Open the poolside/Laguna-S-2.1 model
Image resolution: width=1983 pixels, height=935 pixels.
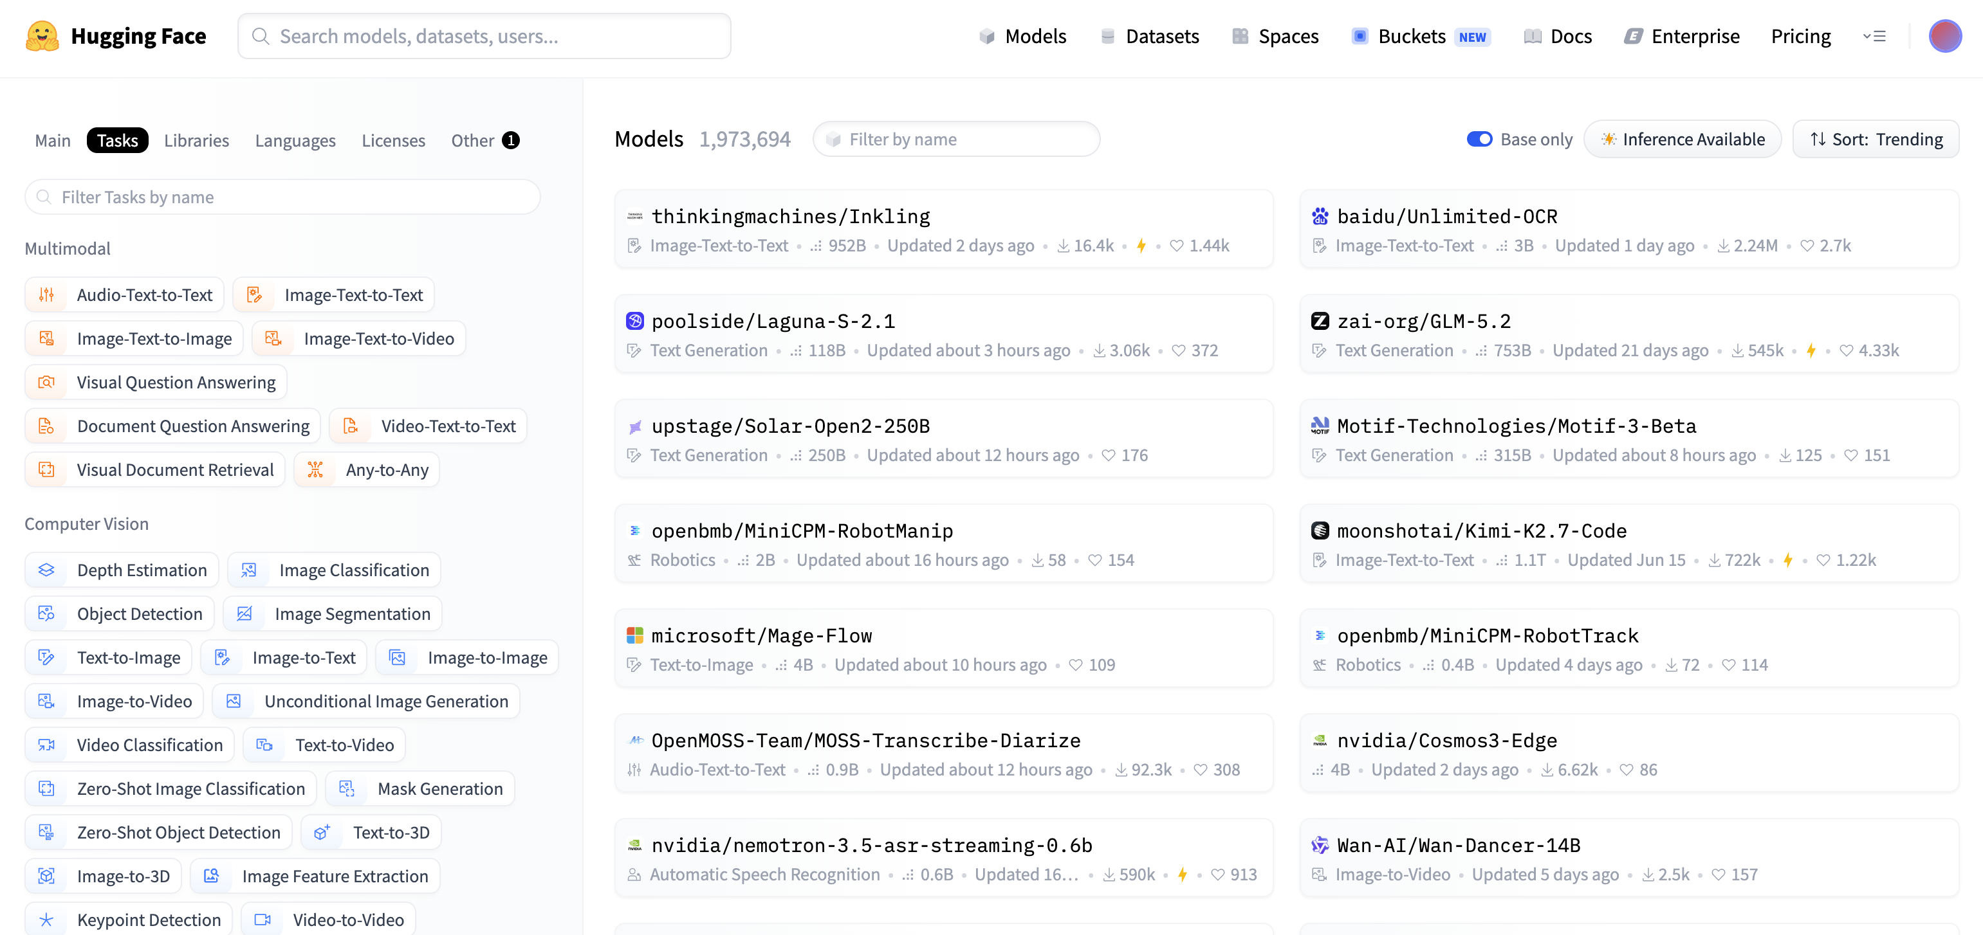point(944,334)
